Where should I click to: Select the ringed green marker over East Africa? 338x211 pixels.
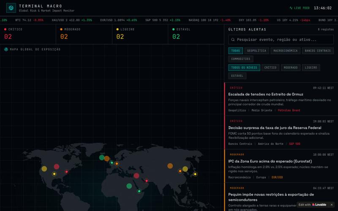point(139,191)
